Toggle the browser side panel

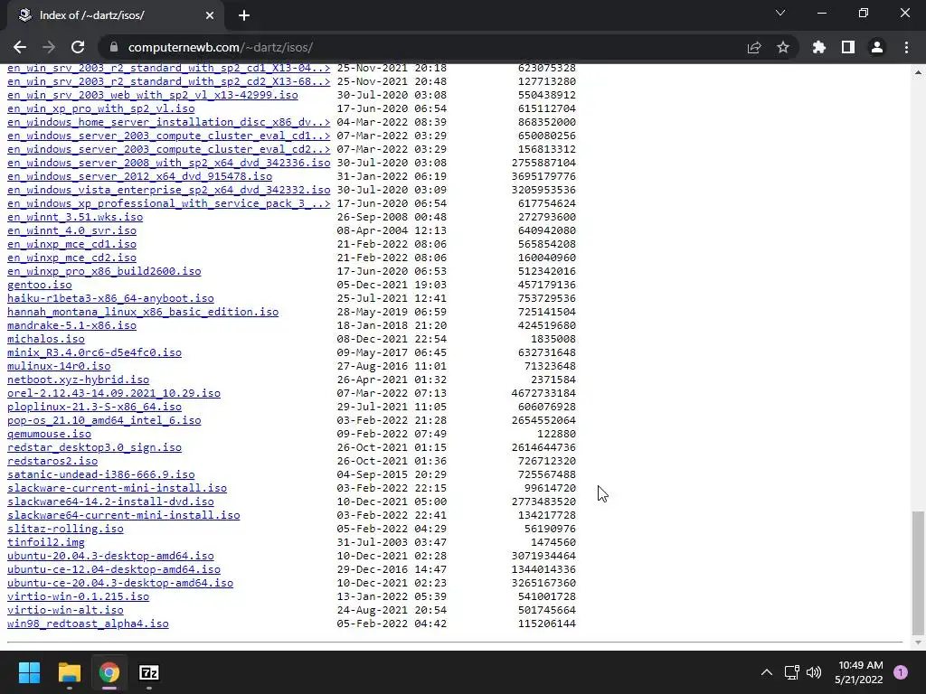click(x=848, y=47)
